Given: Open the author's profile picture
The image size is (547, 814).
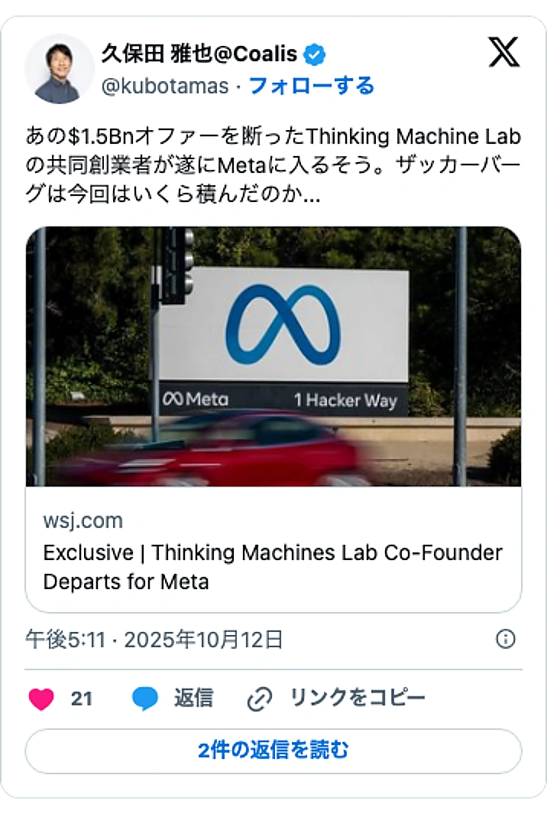Looking at the screenshot, I should pos(60,69).
